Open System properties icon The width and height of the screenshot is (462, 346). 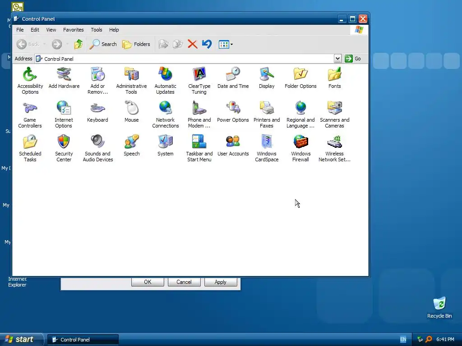coord(165,146)
